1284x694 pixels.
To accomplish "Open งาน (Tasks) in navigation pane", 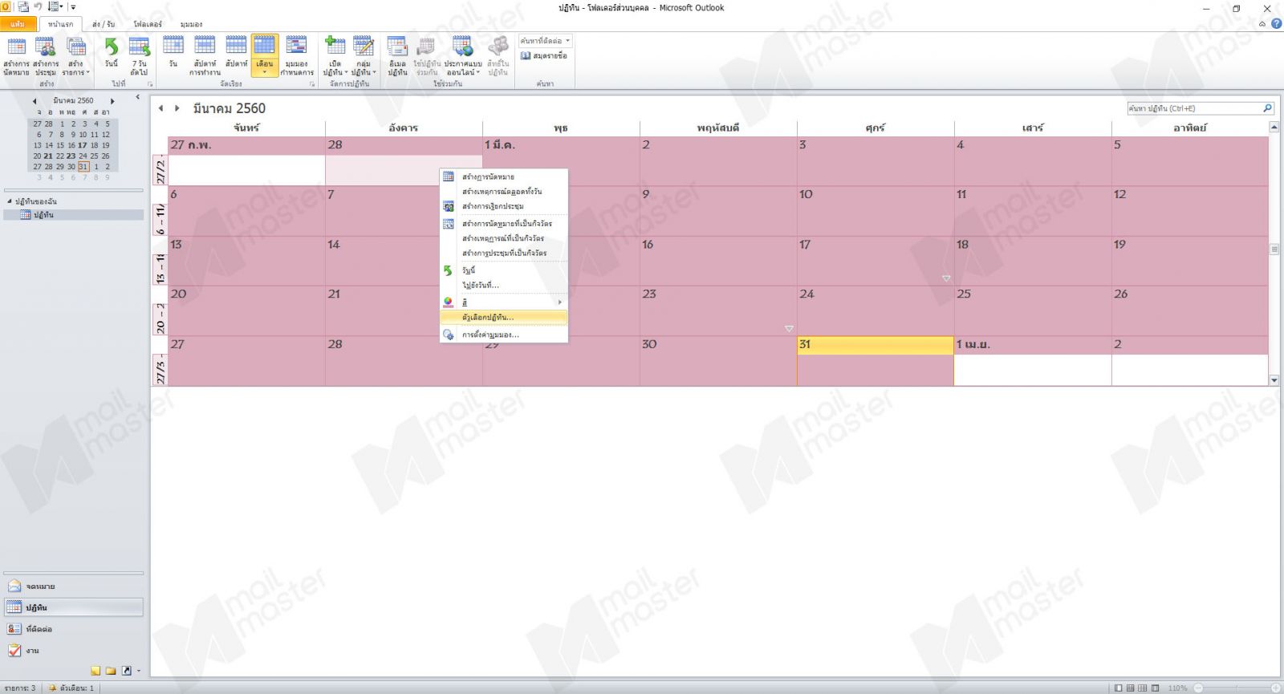I will [x=73, y=651].
